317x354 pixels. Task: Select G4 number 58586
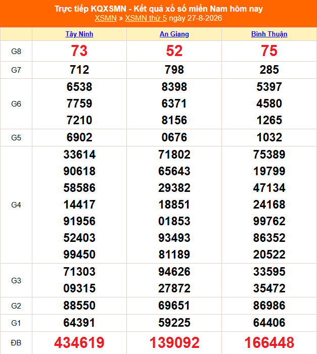[79, 188]
